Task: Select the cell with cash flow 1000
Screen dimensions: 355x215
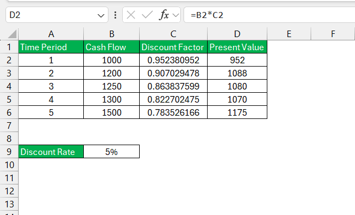Action: click(112, 60)
